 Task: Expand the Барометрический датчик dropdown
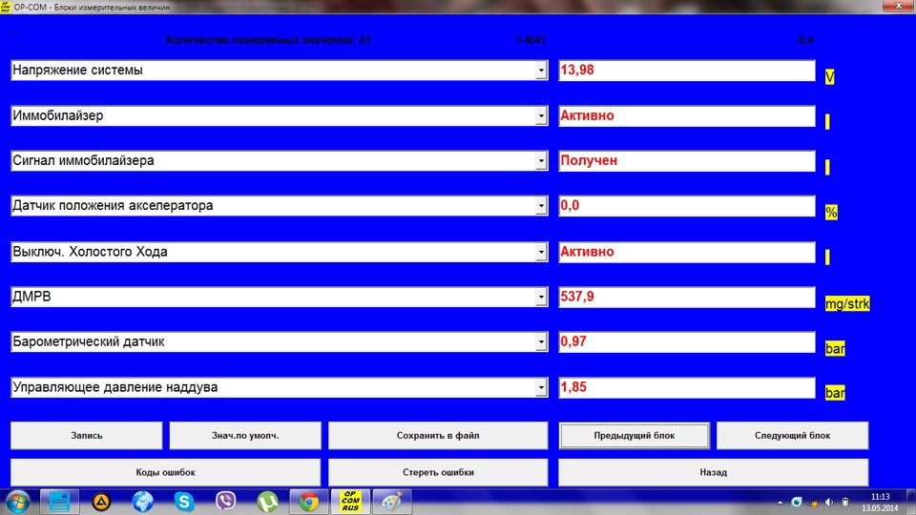pos(541,341)
